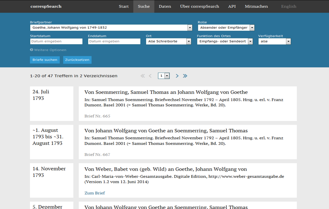
Task: Select the Brief Nr. 667 text
Action: tap(97, 155)
